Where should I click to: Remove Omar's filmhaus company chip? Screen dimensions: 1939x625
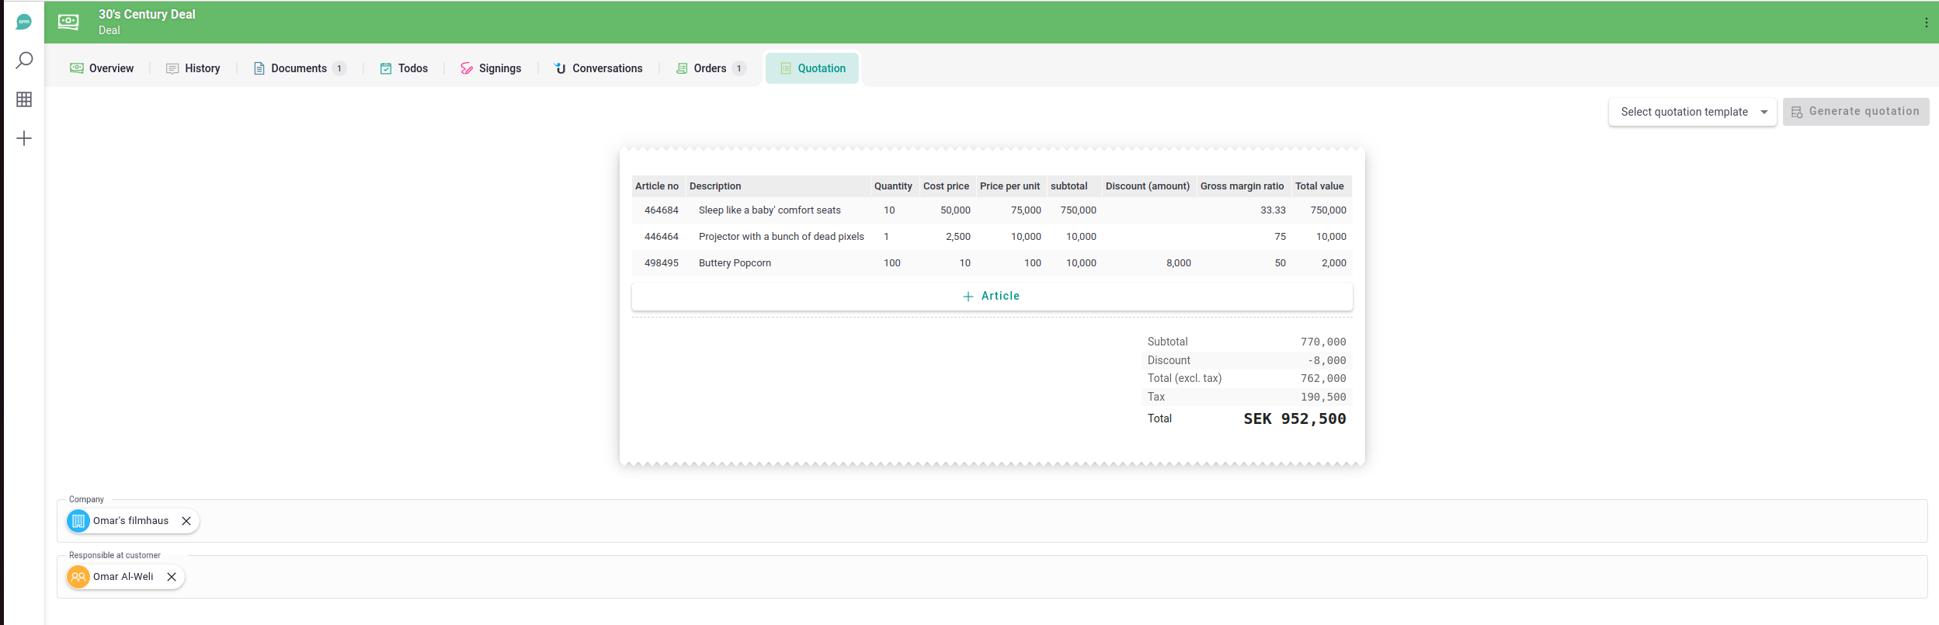pyautogui.click(x=186, y=521)
